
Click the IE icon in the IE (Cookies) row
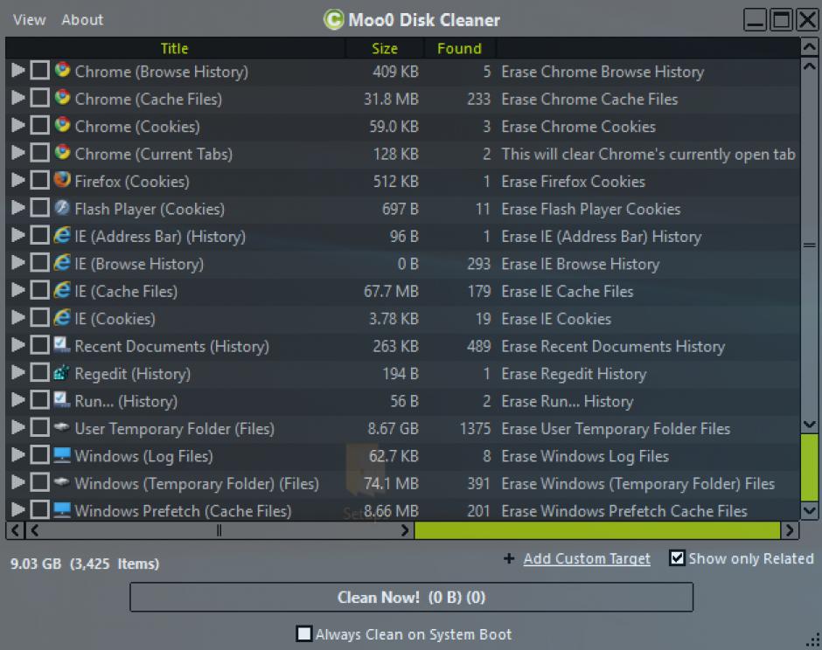coord(62,317)
